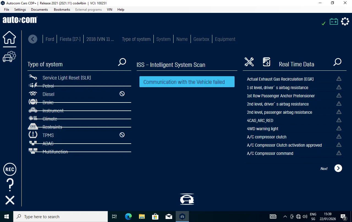The image size is (352, 222).
Task: Click warning triangle for A/C Compressor command
Action: (339, 153)
